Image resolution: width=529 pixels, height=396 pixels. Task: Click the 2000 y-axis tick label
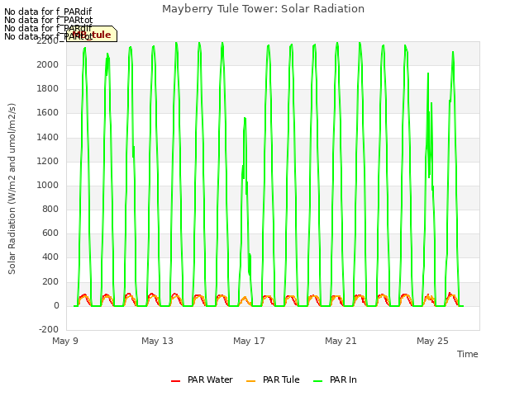(x=48, y=64)
